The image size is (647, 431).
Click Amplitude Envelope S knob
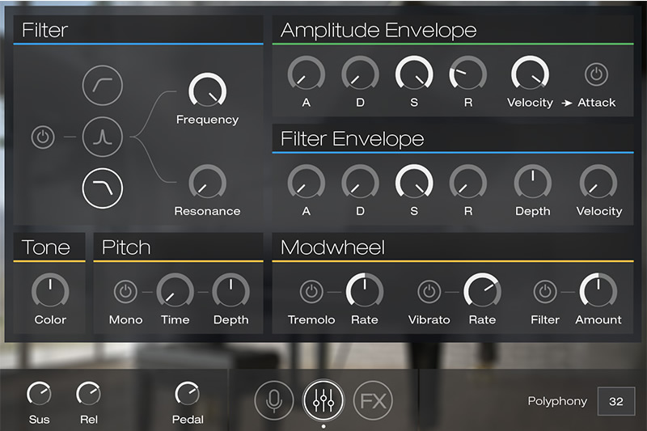point(414,74)
